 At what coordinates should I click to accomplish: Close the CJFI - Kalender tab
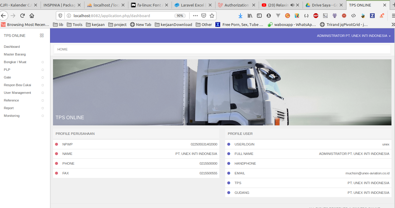(x=36, y=5)
